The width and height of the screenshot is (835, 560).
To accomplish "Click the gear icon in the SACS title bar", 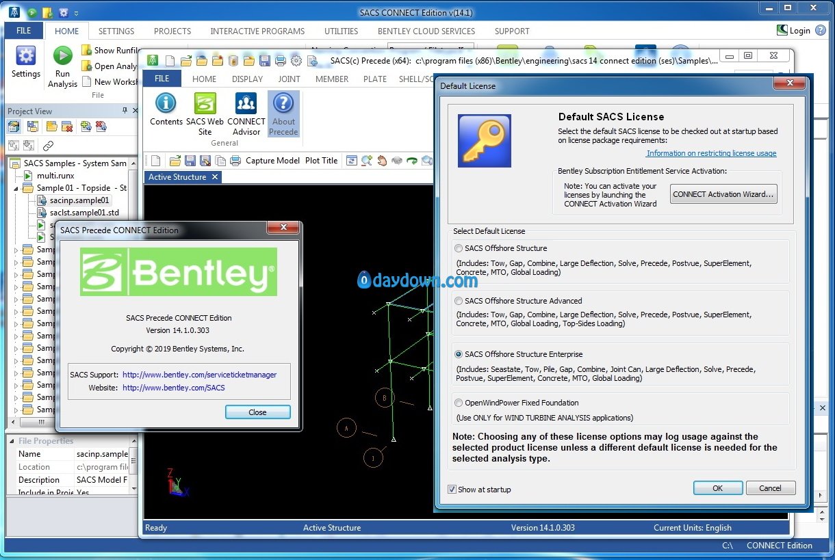I will (x=63, y=12).
